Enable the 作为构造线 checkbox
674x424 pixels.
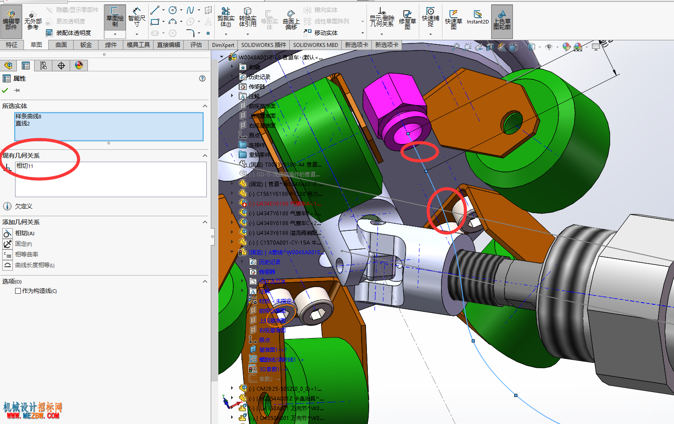pyautogui.click(x=18, y=291)
